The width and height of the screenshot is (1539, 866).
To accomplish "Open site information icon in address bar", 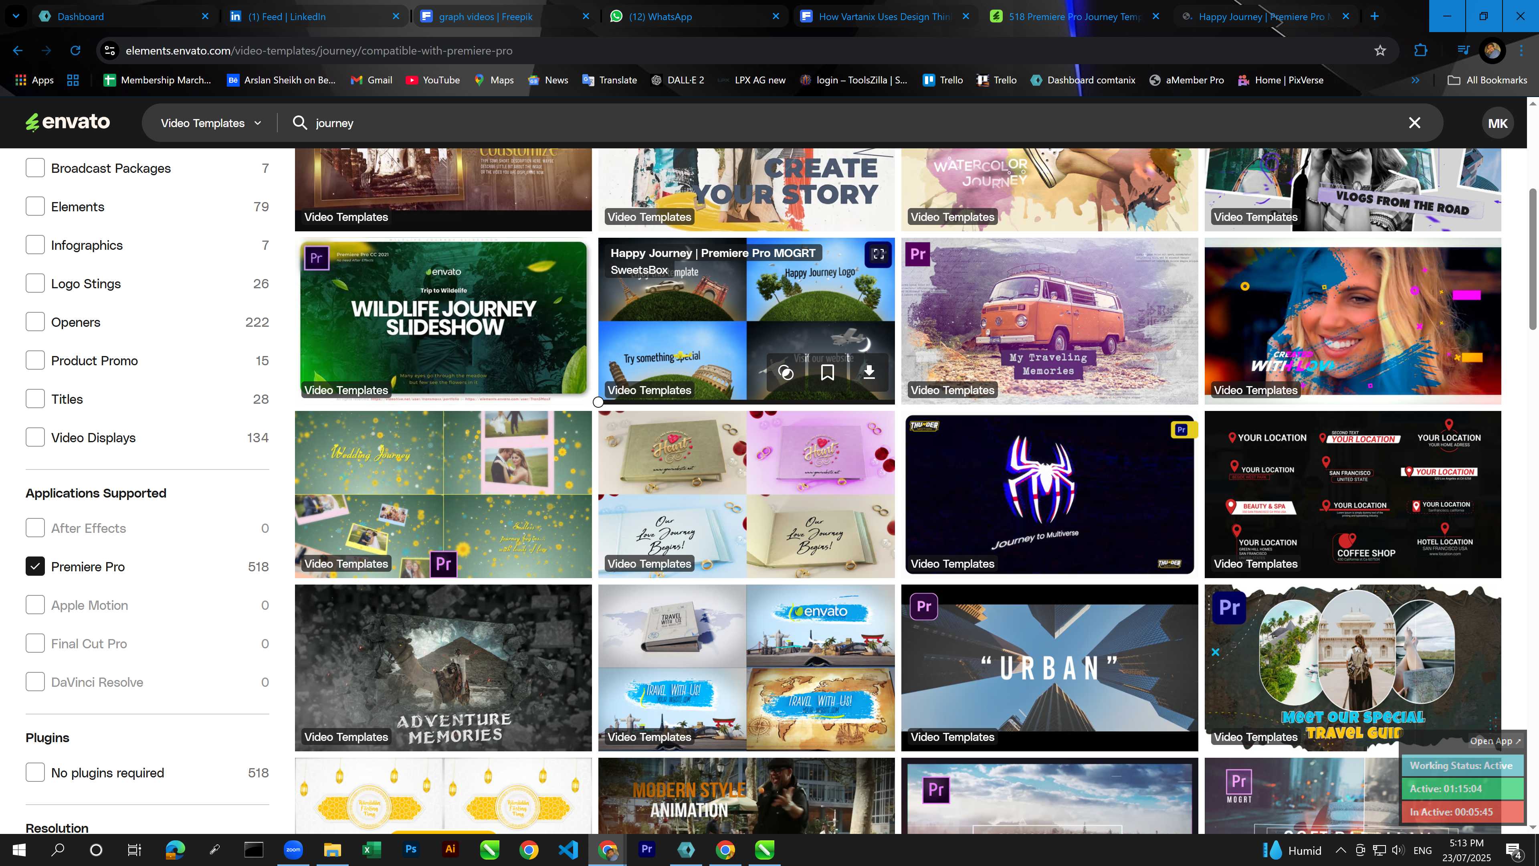I will 110,51.
